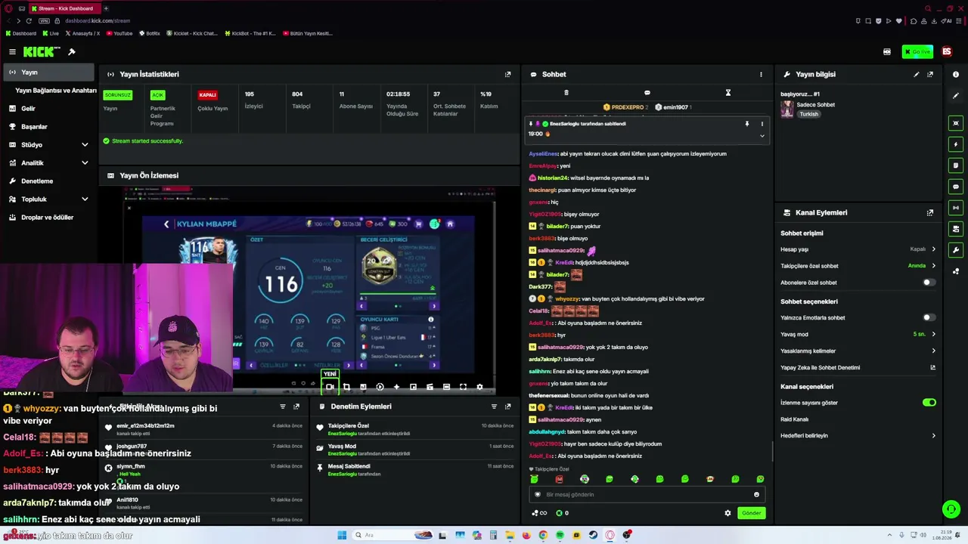The image size is (968, 544).
Task: Open Yavaş mod setting chevron
Action: (x=933, y=334)
